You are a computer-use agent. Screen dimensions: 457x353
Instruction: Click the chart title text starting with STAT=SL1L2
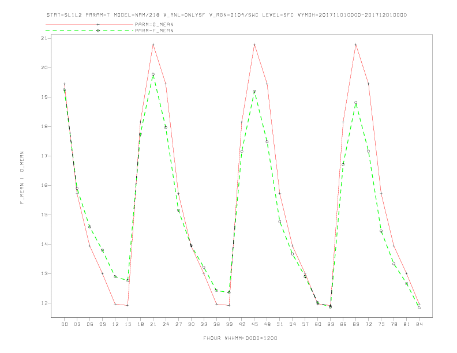coord(227,15)
